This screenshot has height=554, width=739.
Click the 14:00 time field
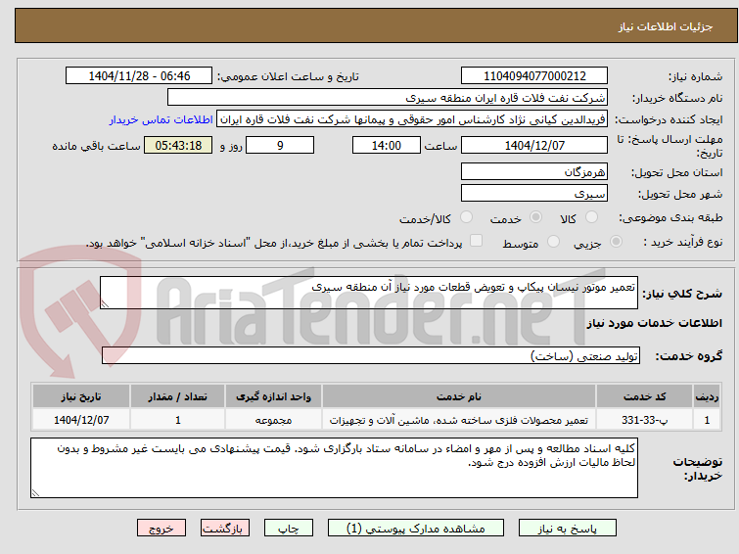click(x=387, y=145)
